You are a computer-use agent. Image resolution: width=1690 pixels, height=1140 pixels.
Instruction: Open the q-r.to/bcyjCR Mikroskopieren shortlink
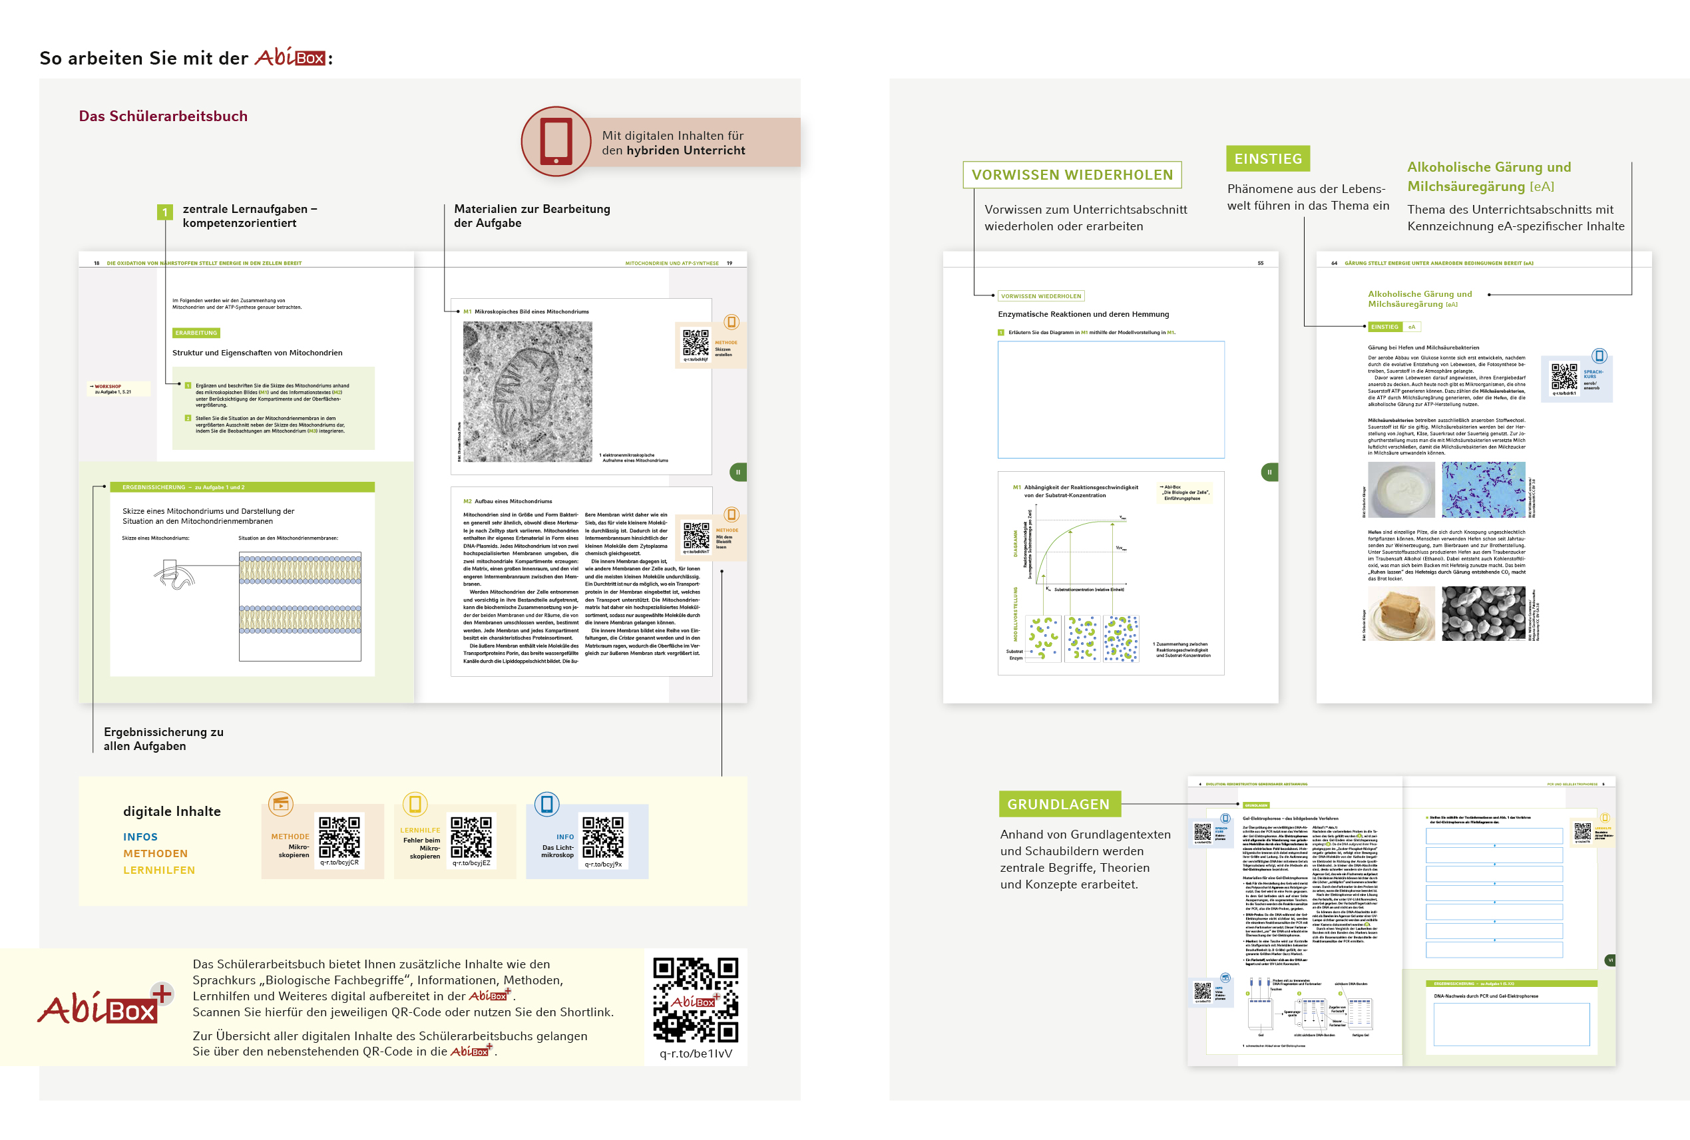(x=339, y=862)
